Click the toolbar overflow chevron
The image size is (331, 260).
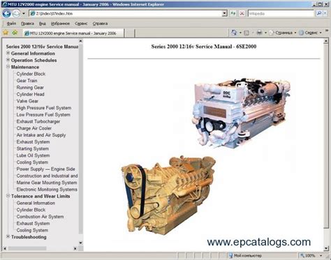pyautogui.click(x=327, y=31)
